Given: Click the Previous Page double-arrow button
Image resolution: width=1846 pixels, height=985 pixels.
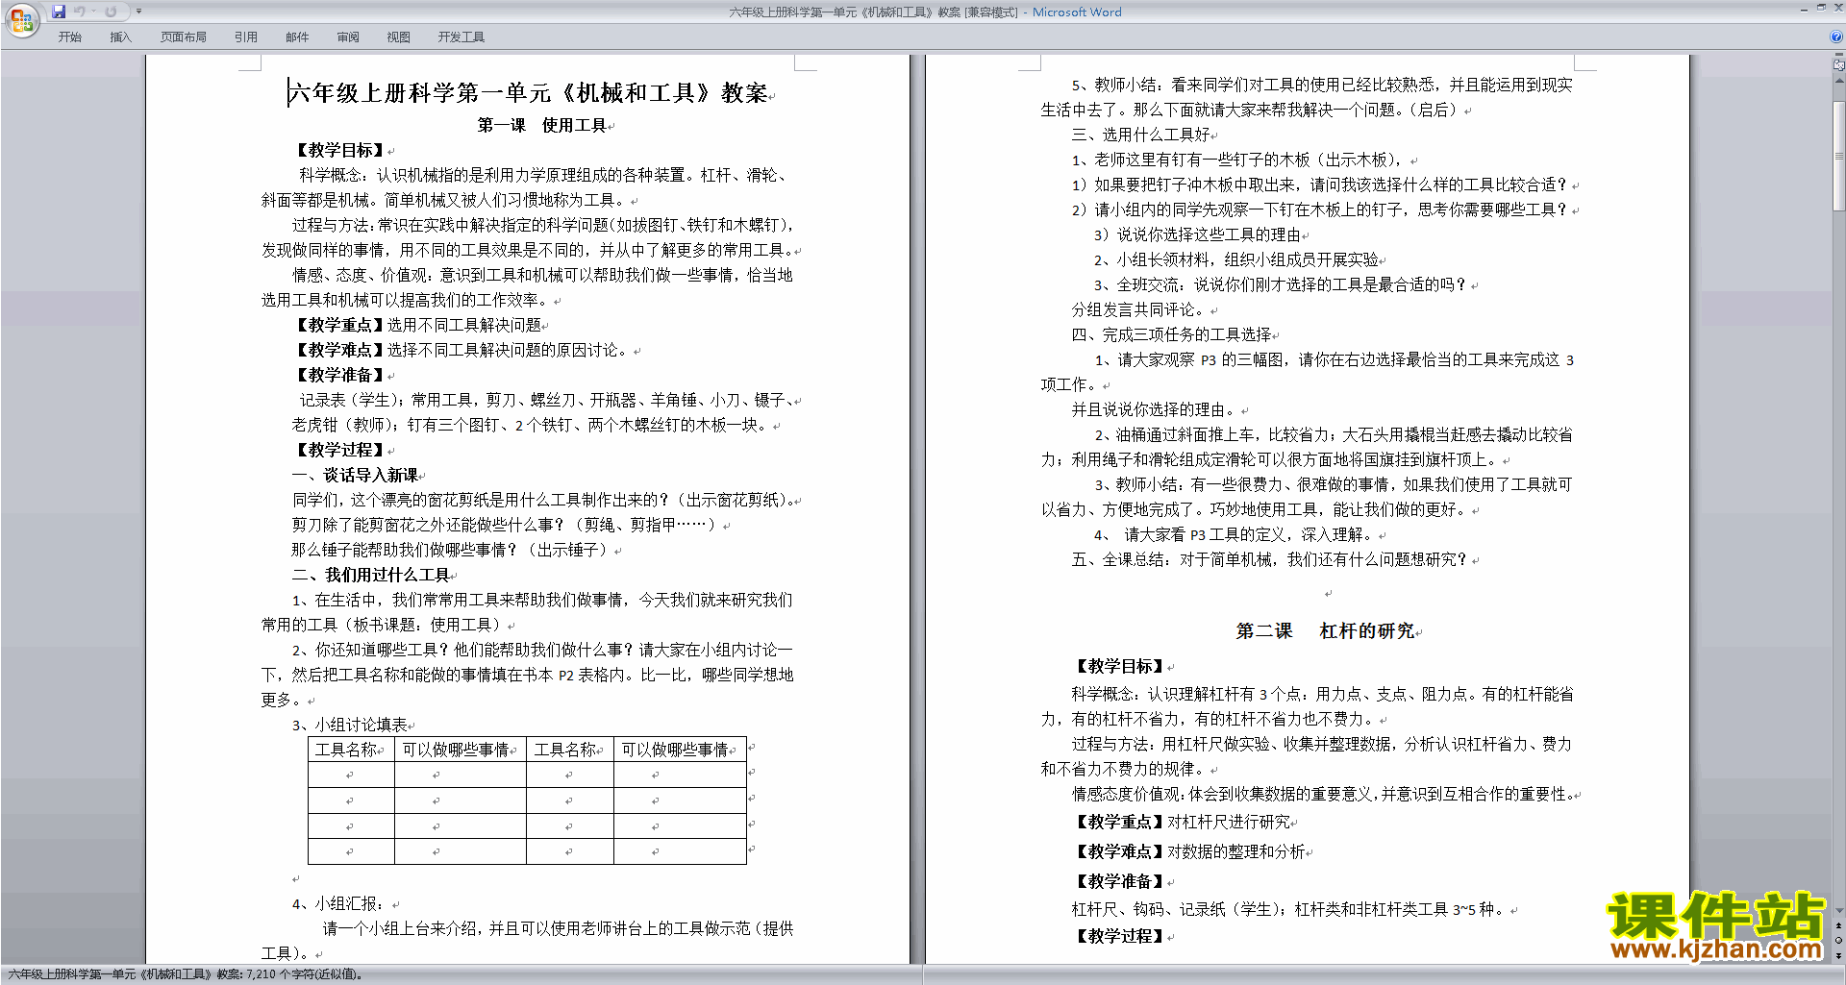Looking at the screenshot, I should pos(1839,926).
